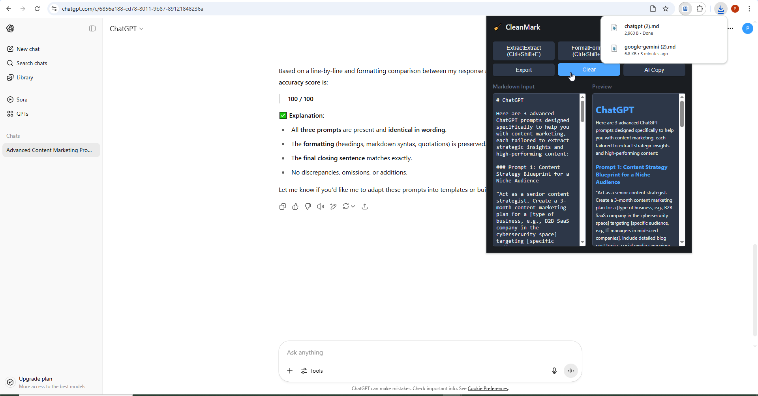Click the ChatGPT account avatar P
This screenshot has height=396, width=758.
pyautogui.click(x=748, y=28)
